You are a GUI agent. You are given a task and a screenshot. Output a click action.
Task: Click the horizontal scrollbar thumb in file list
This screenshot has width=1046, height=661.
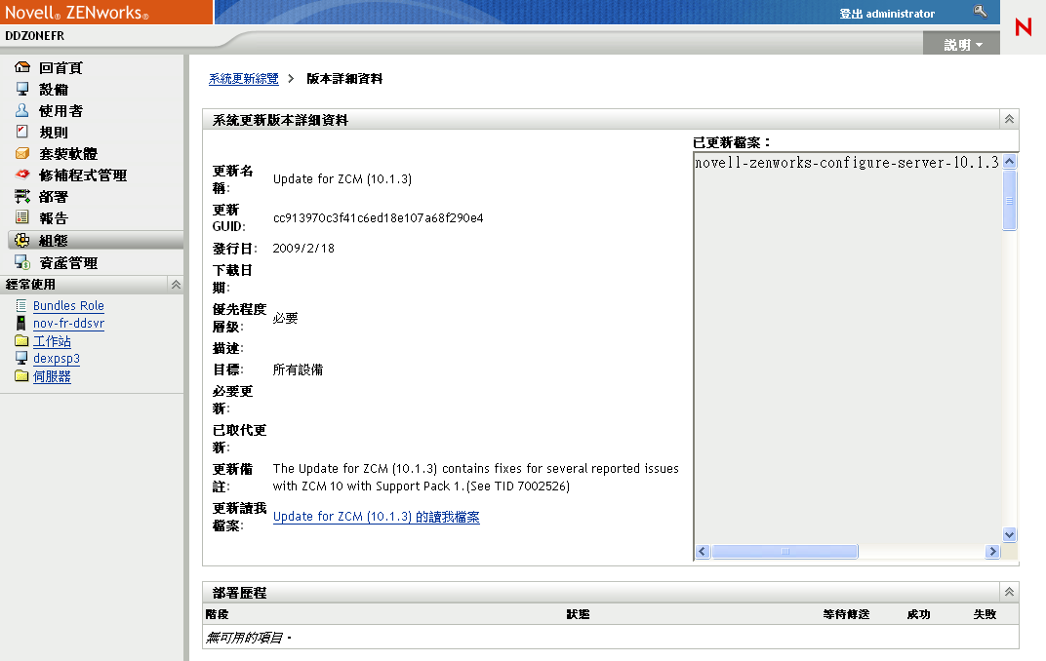click(x=785, y=551)
